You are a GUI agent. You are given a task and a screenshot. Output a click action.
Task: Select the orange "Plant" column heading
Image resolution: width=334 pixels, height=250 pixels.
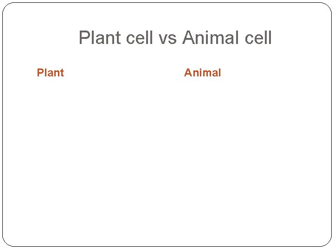pyautogui.click(x=50, y=73)
